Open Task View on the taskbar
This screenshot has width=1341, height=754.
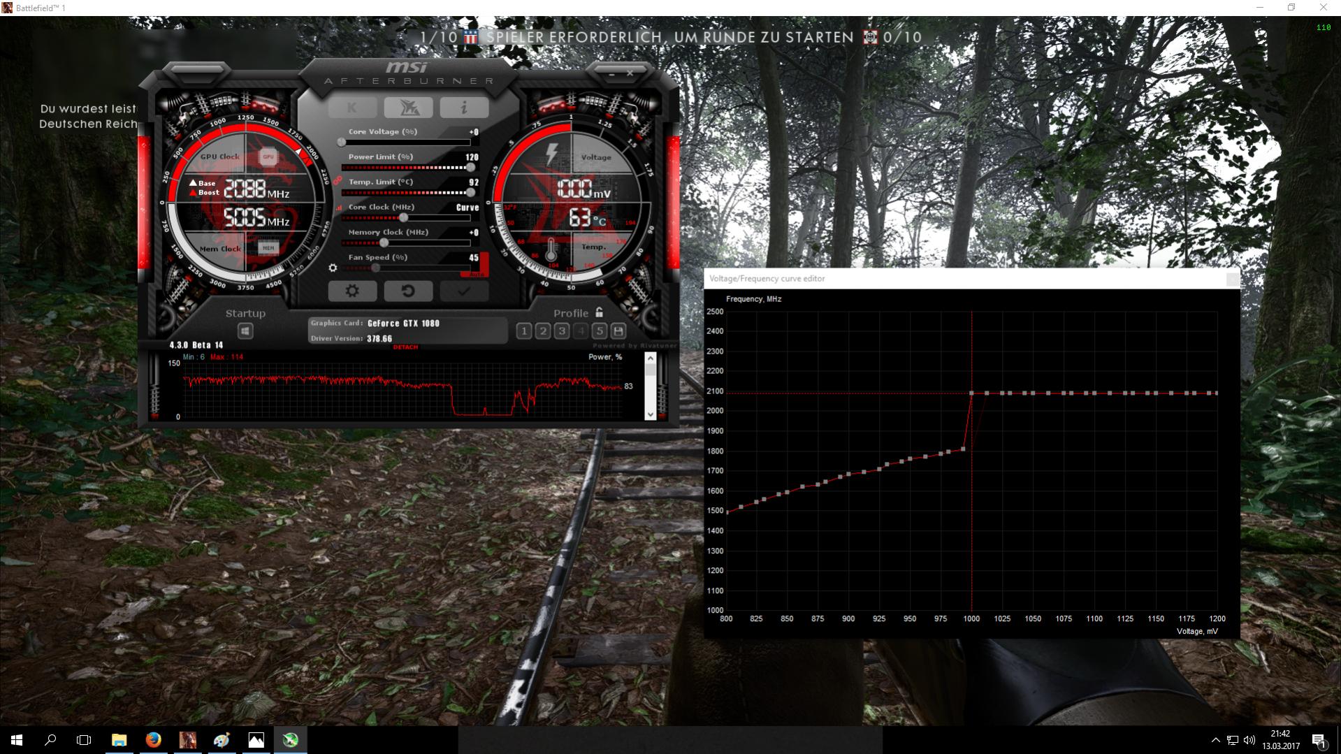(x=84, y=740)
